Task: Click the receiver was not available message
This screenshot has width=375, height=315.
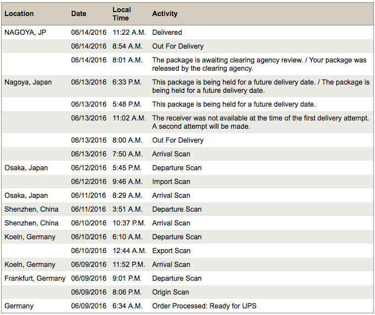Action: pos(260,122)
